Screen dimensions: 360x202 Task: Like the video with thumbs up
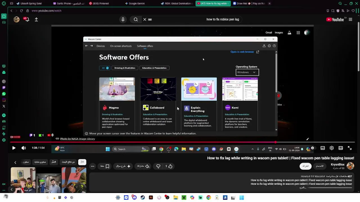(169, 166)
